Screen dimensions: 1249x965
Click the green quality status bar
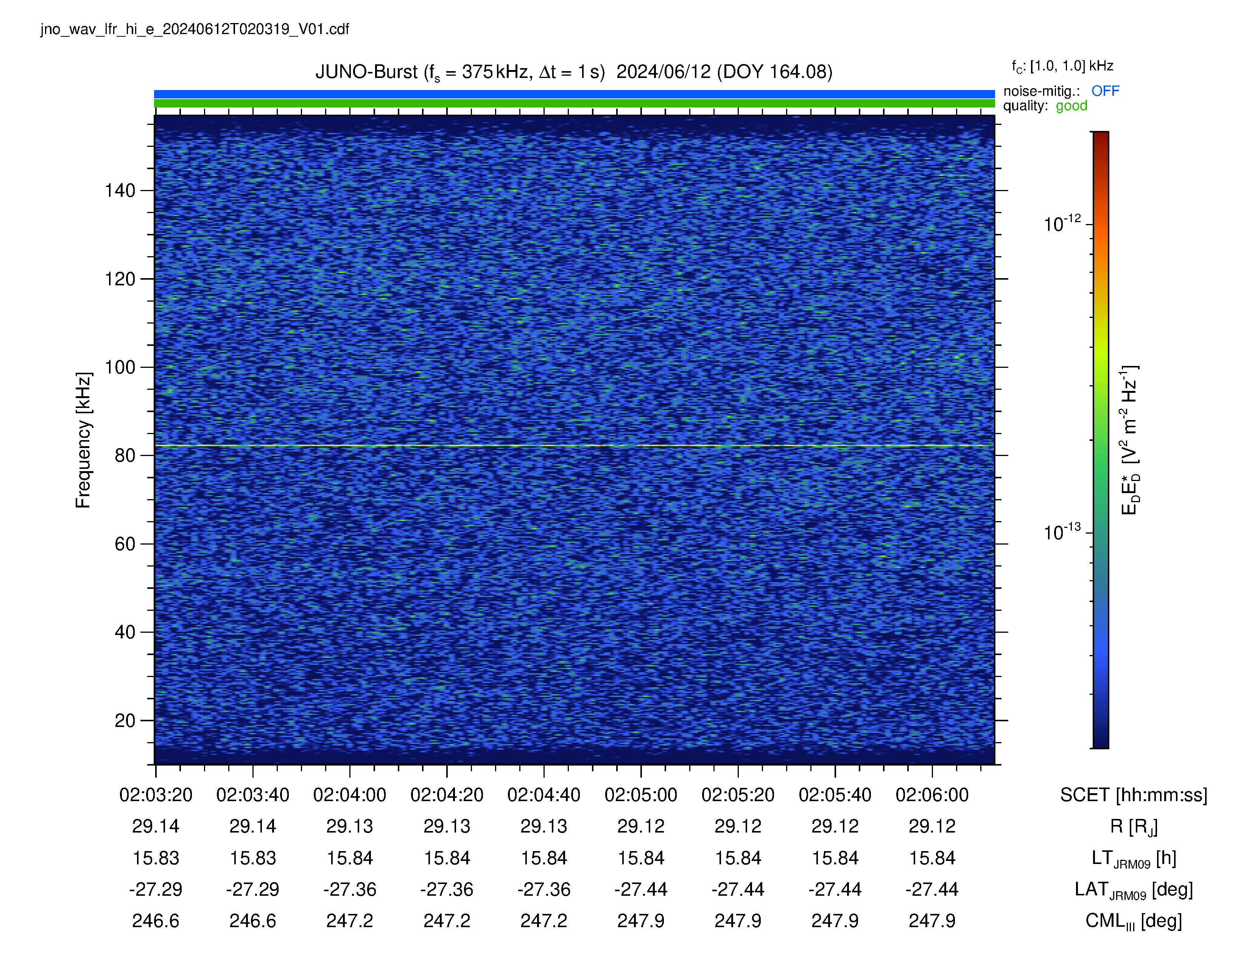(x=574, y=103)
